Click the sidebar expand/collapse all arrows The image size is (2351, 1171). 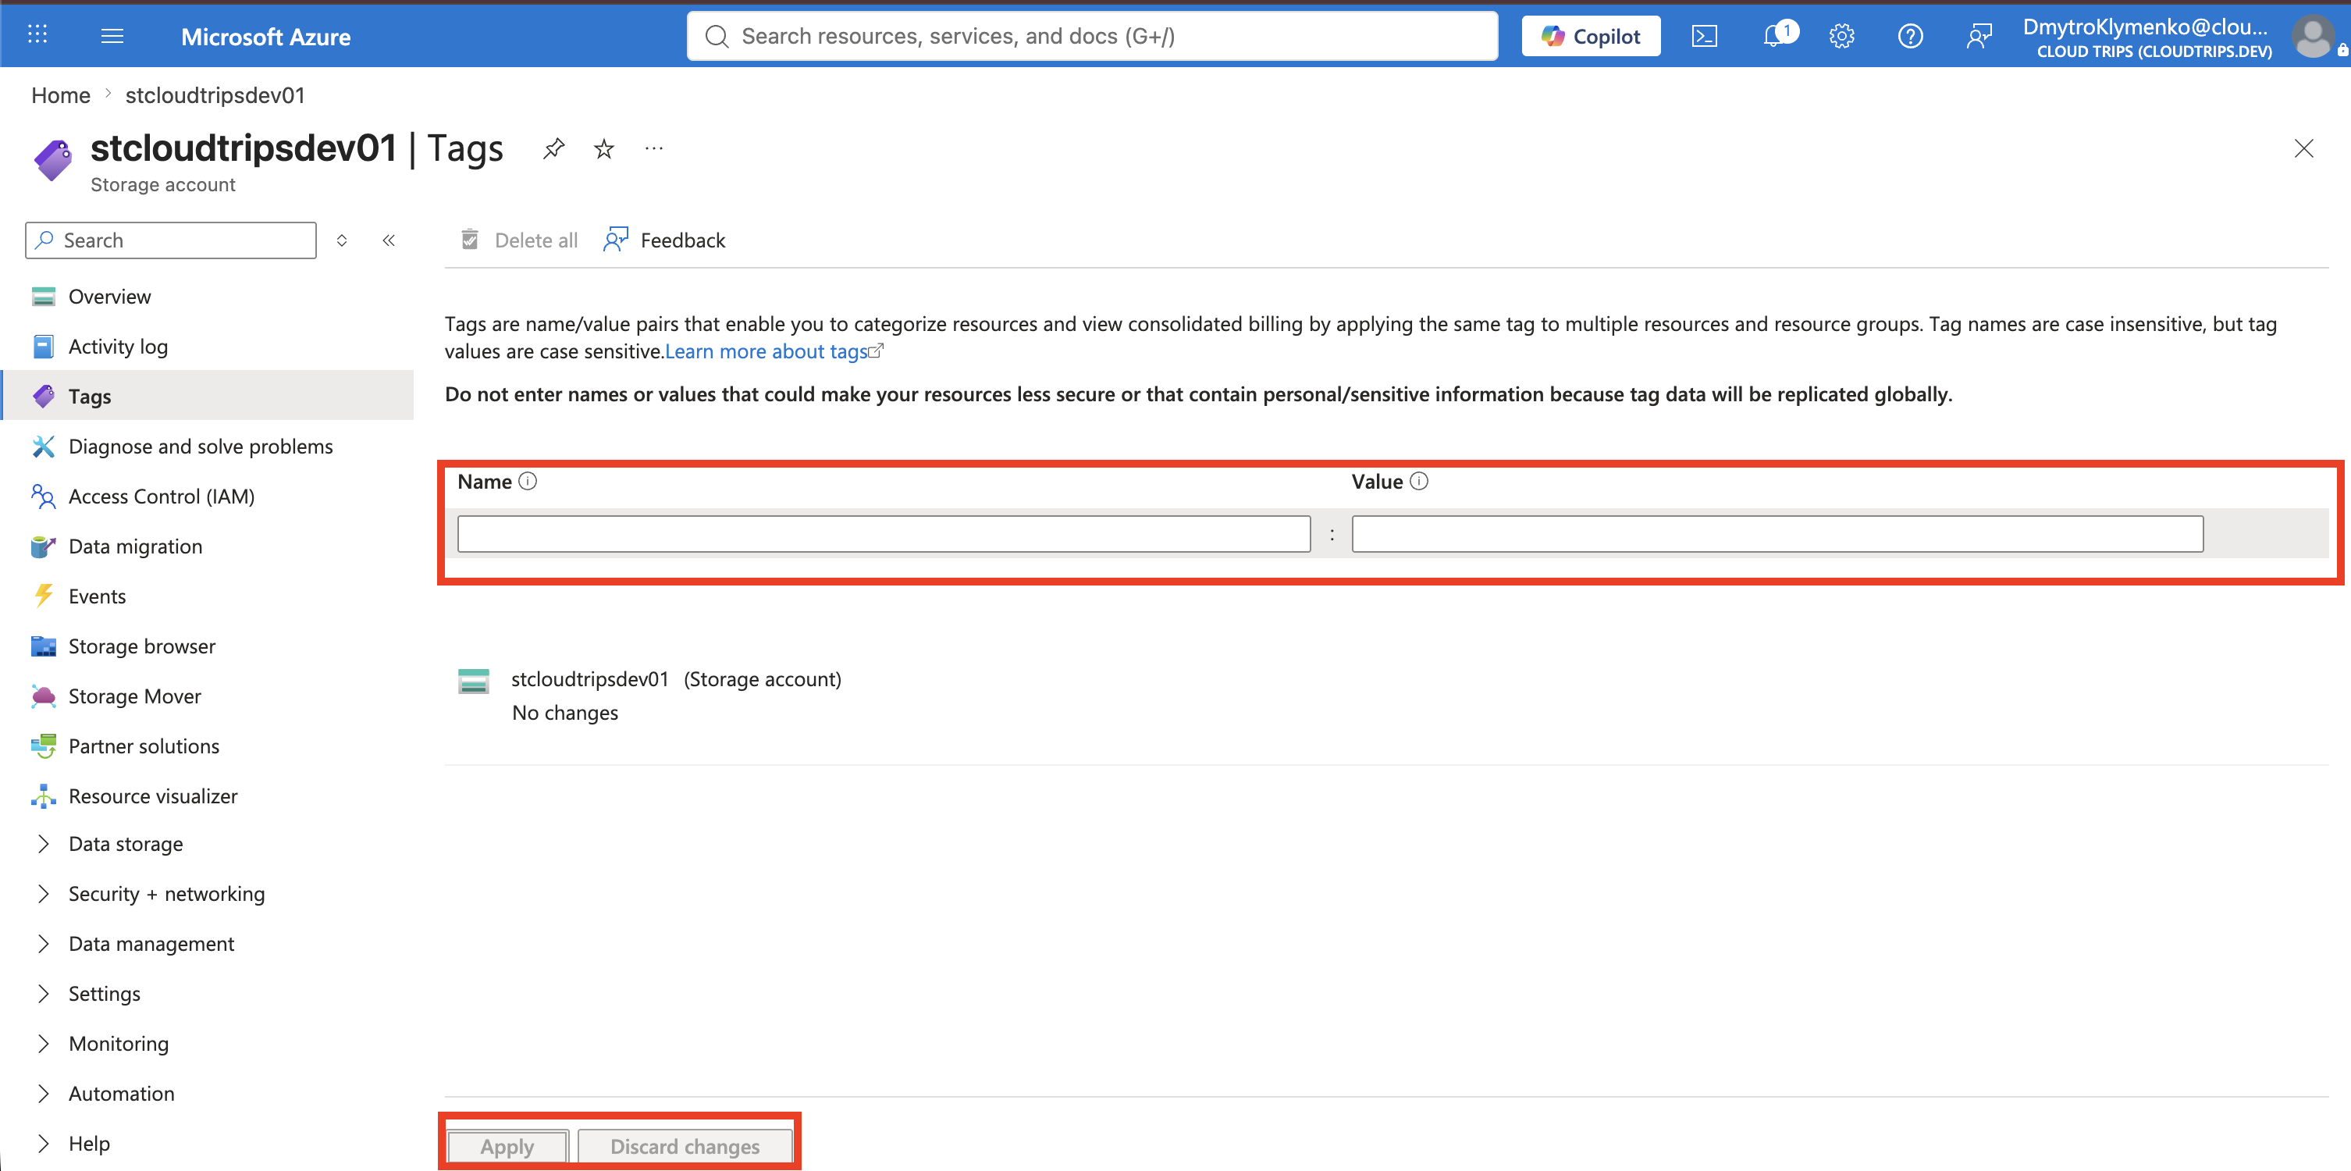341,240
